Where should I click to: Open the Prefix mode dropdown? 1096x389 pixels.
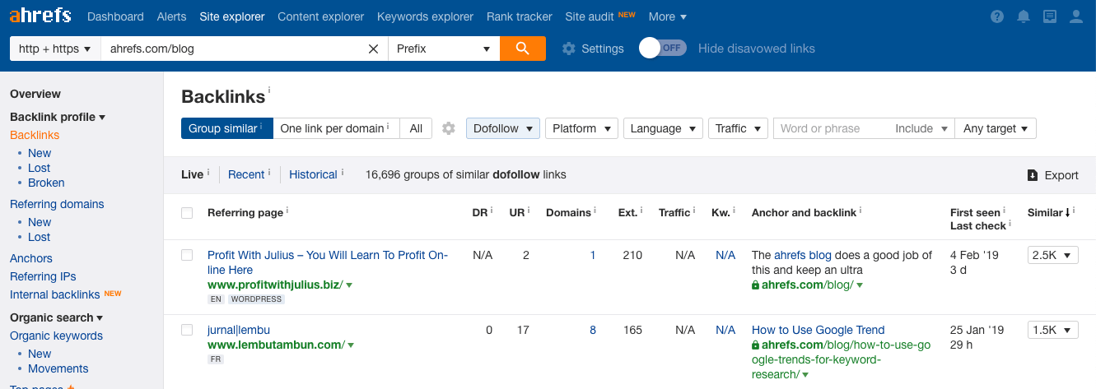(444, 49)
